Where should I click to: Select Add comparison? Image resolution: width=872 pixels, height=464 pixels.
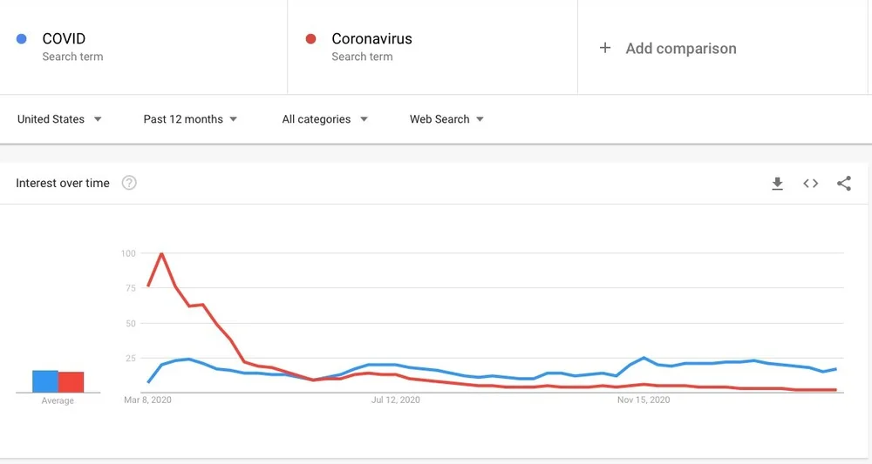(681, 48)
